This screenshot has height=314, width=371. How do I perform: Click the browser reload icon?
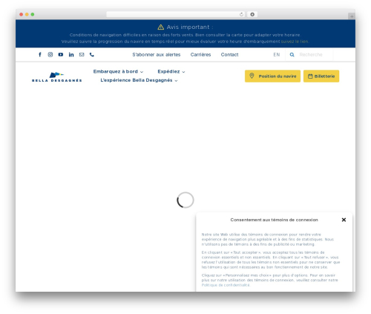[241, 15]
